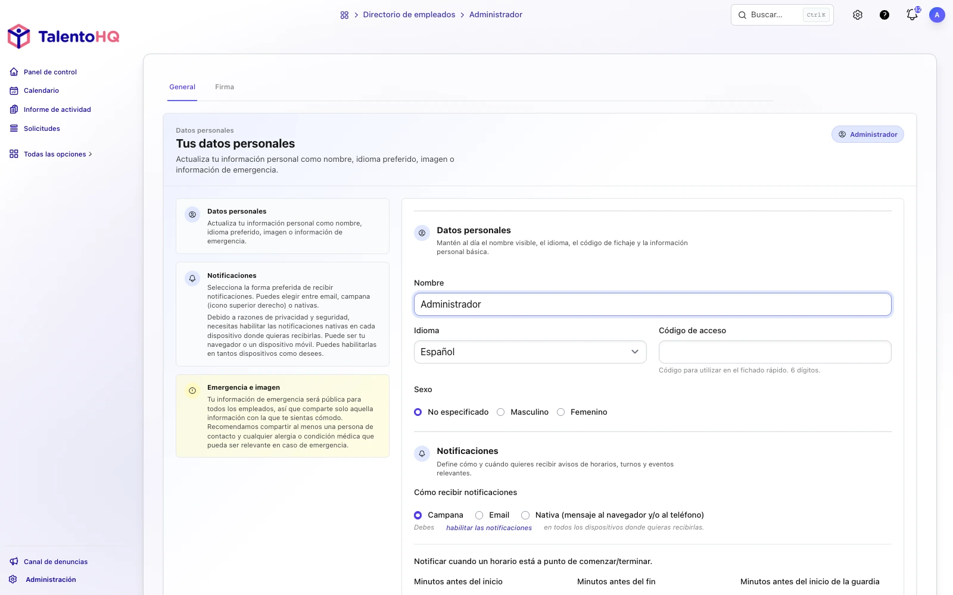953x595 pixels.
Task: Click 'Minutos antes del fin' label
Action: tap(616, 582)
